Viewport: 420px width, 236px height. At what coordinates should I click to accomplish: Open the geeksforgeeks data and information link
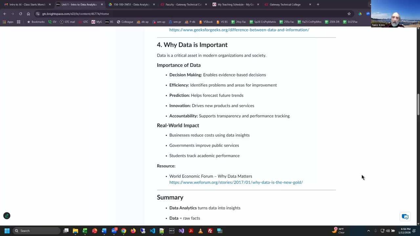[239, 30]
